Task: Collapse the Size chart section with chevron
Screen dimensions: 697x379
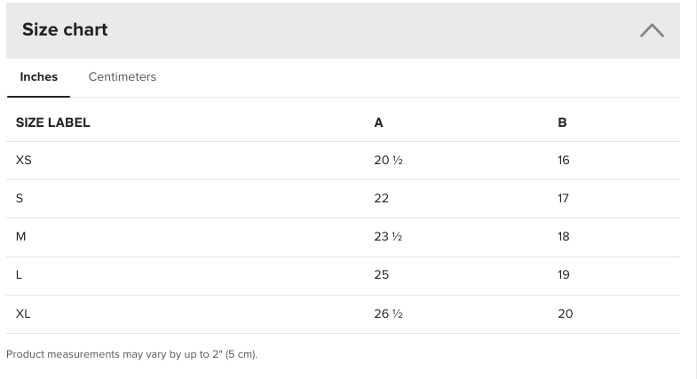Action: [x=652, y=31]
